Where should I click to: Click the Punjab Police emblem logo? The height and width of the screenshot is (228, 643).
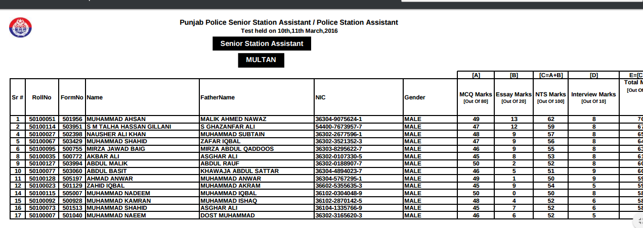(x=20, y=27)
